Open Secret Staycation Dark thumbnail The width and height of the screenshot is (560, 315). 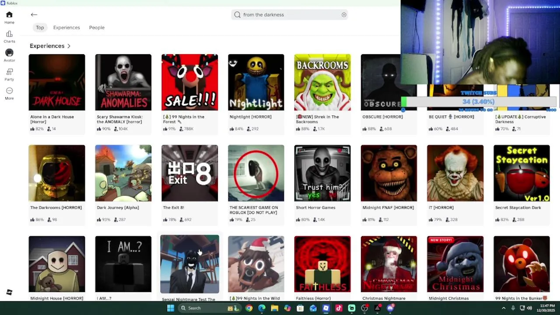[521, 173]
